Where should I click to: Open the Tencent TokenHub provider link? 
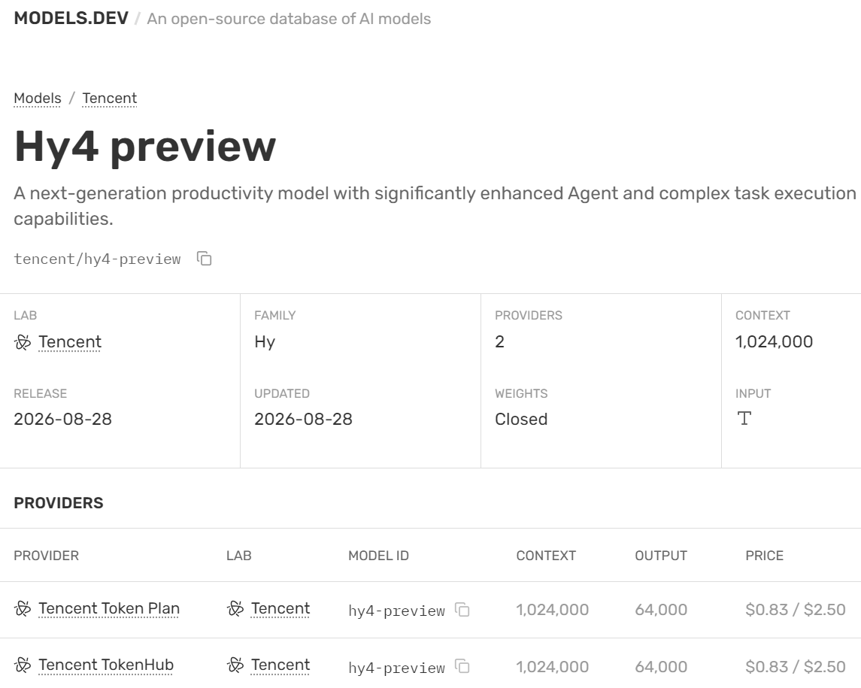[x=106, y=665]
